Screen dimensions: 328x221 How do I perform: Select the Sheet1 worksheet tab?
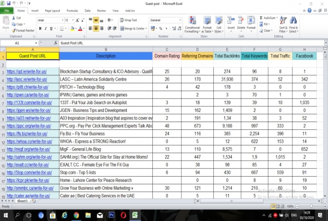(x=22, y=201)
